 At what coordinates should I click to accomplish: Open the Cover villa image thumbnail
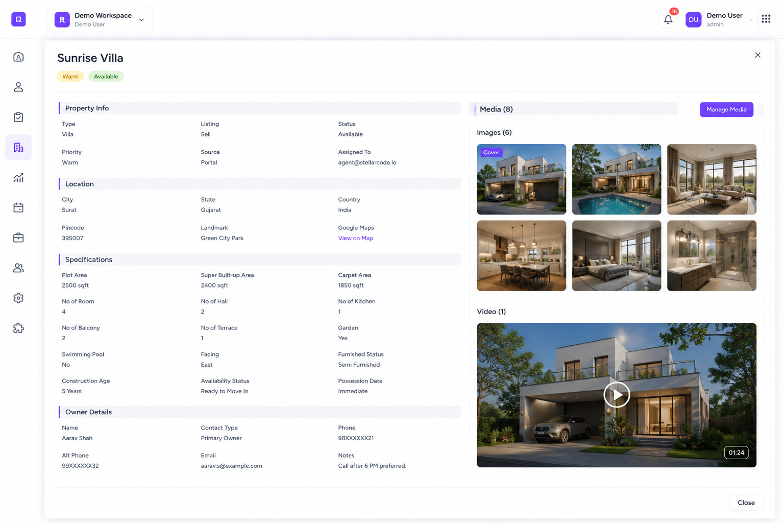[x=521, y=179]
